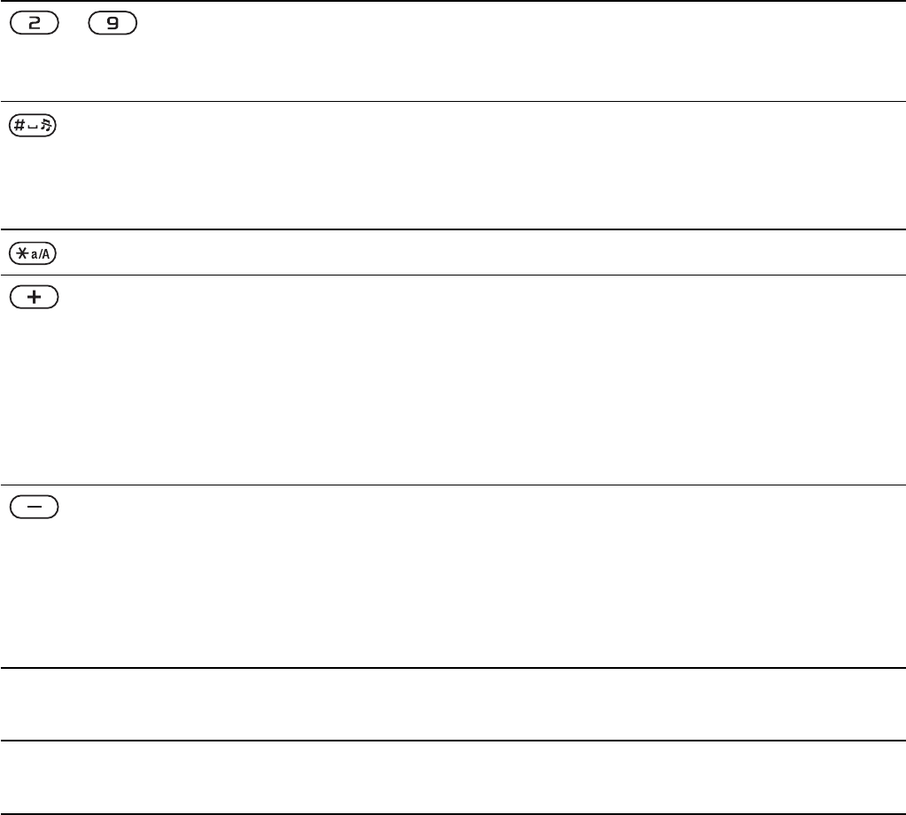Click the asterisk symbol in star key

tap(22, 253)
